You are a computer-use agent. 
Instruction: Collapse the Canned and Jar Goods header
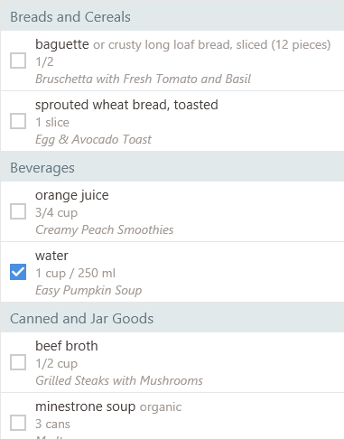click(172, 319)
